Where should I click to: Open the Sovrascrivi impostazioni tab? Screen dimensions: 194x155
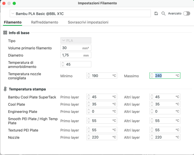(x=88, y=22)
